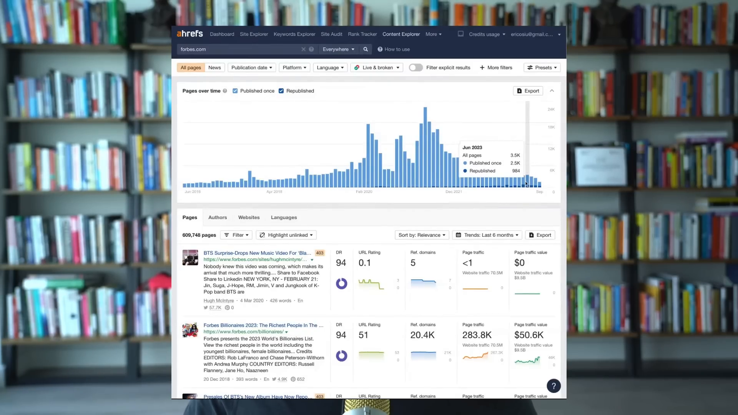Click Twitter shares 4.9K count
The width and height of the screenshot is (738, 415).
[x=279, y=379]
